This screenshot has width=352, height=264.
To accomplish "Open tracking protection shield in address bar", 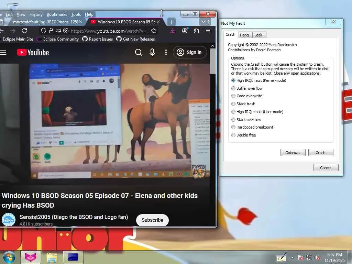I will click(x=44, y=31).
